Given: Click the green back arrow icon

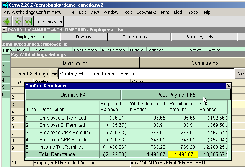Looking at the screenshot, I should (x=7, y=22).
